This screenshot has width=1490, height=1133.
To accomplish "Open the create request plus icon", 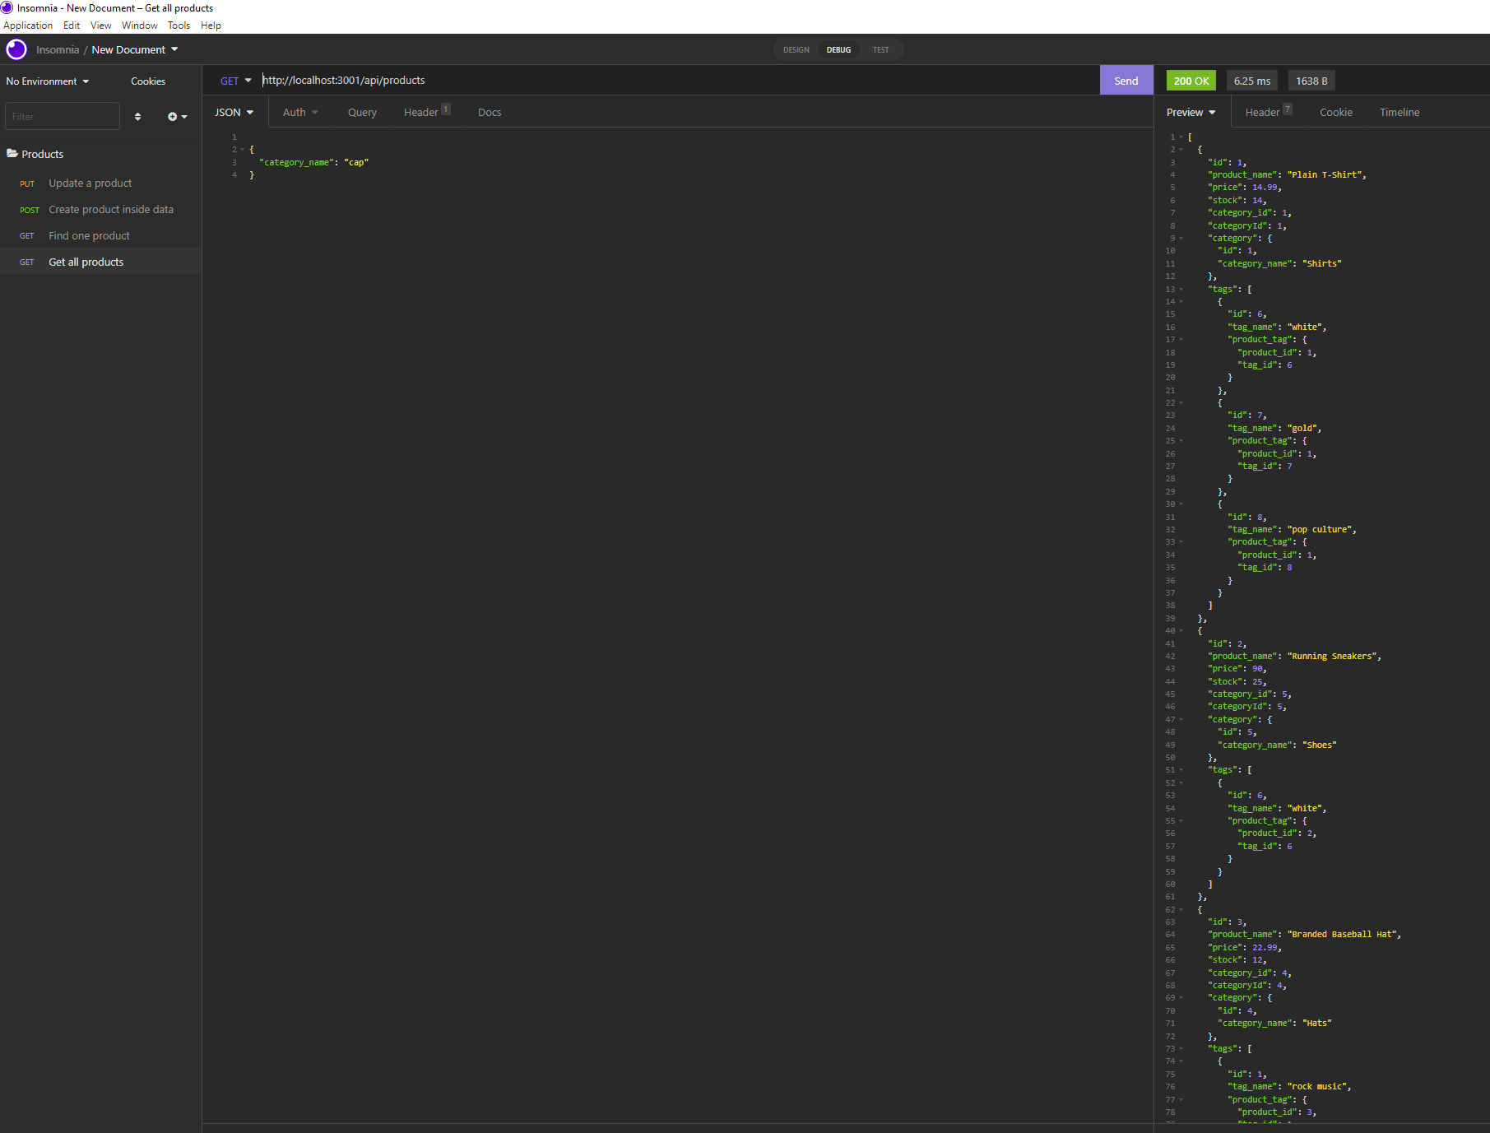I will coord(177,117).
